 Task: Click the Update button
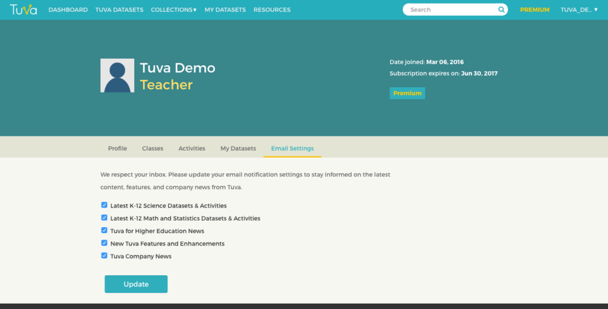click(136, 284)
